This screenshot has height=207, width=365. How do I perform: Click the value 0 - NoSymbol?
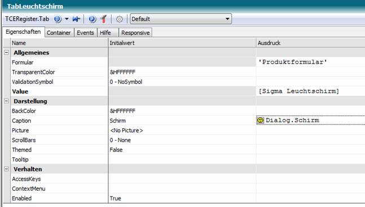click(126, 82)
